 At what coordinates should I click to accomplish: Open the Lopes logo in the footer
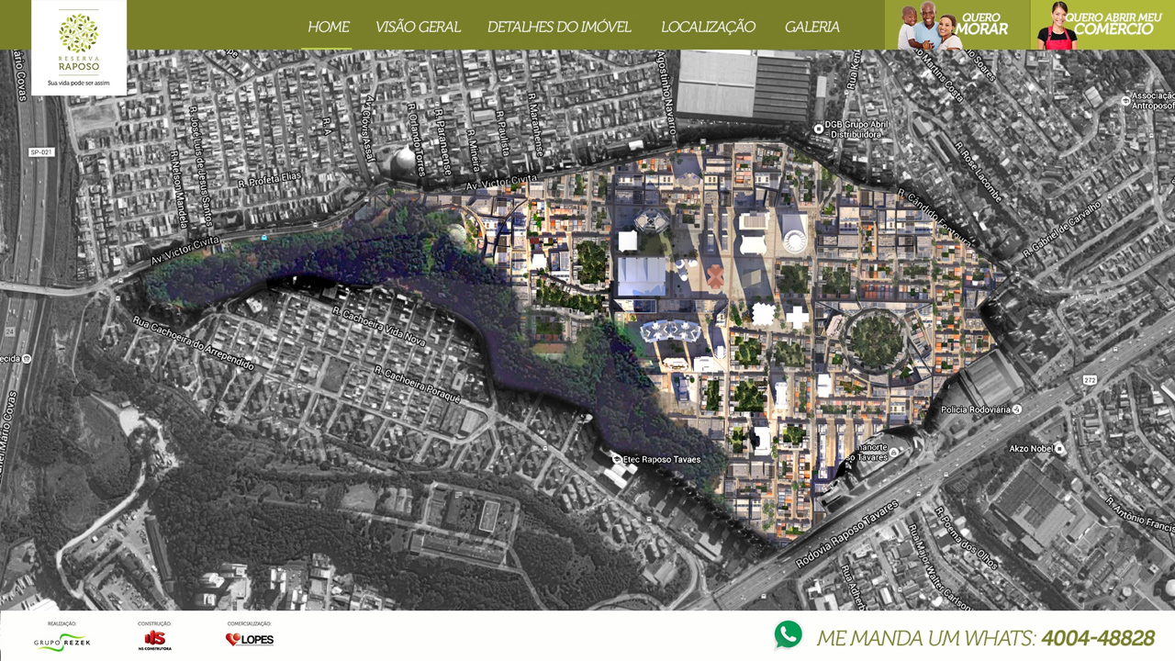pyautogui.click(x=250, y=639)
